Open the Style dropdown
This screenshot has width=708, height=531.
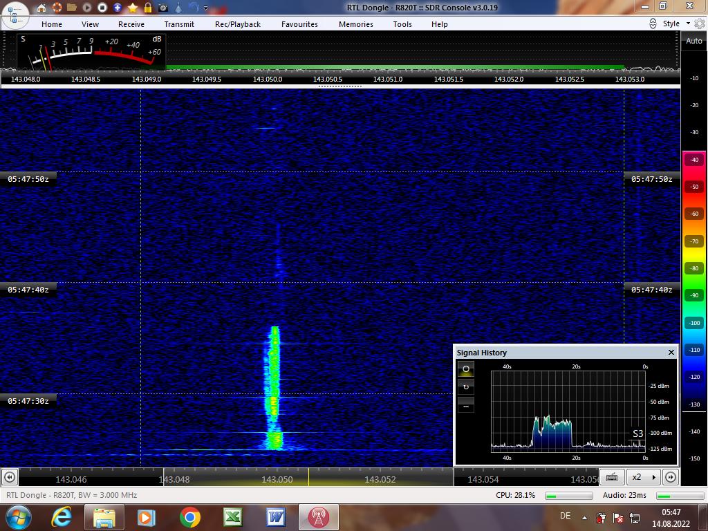tap(676, 24)
